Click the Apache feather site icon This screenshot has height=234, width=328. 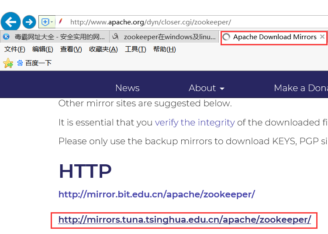61,21
